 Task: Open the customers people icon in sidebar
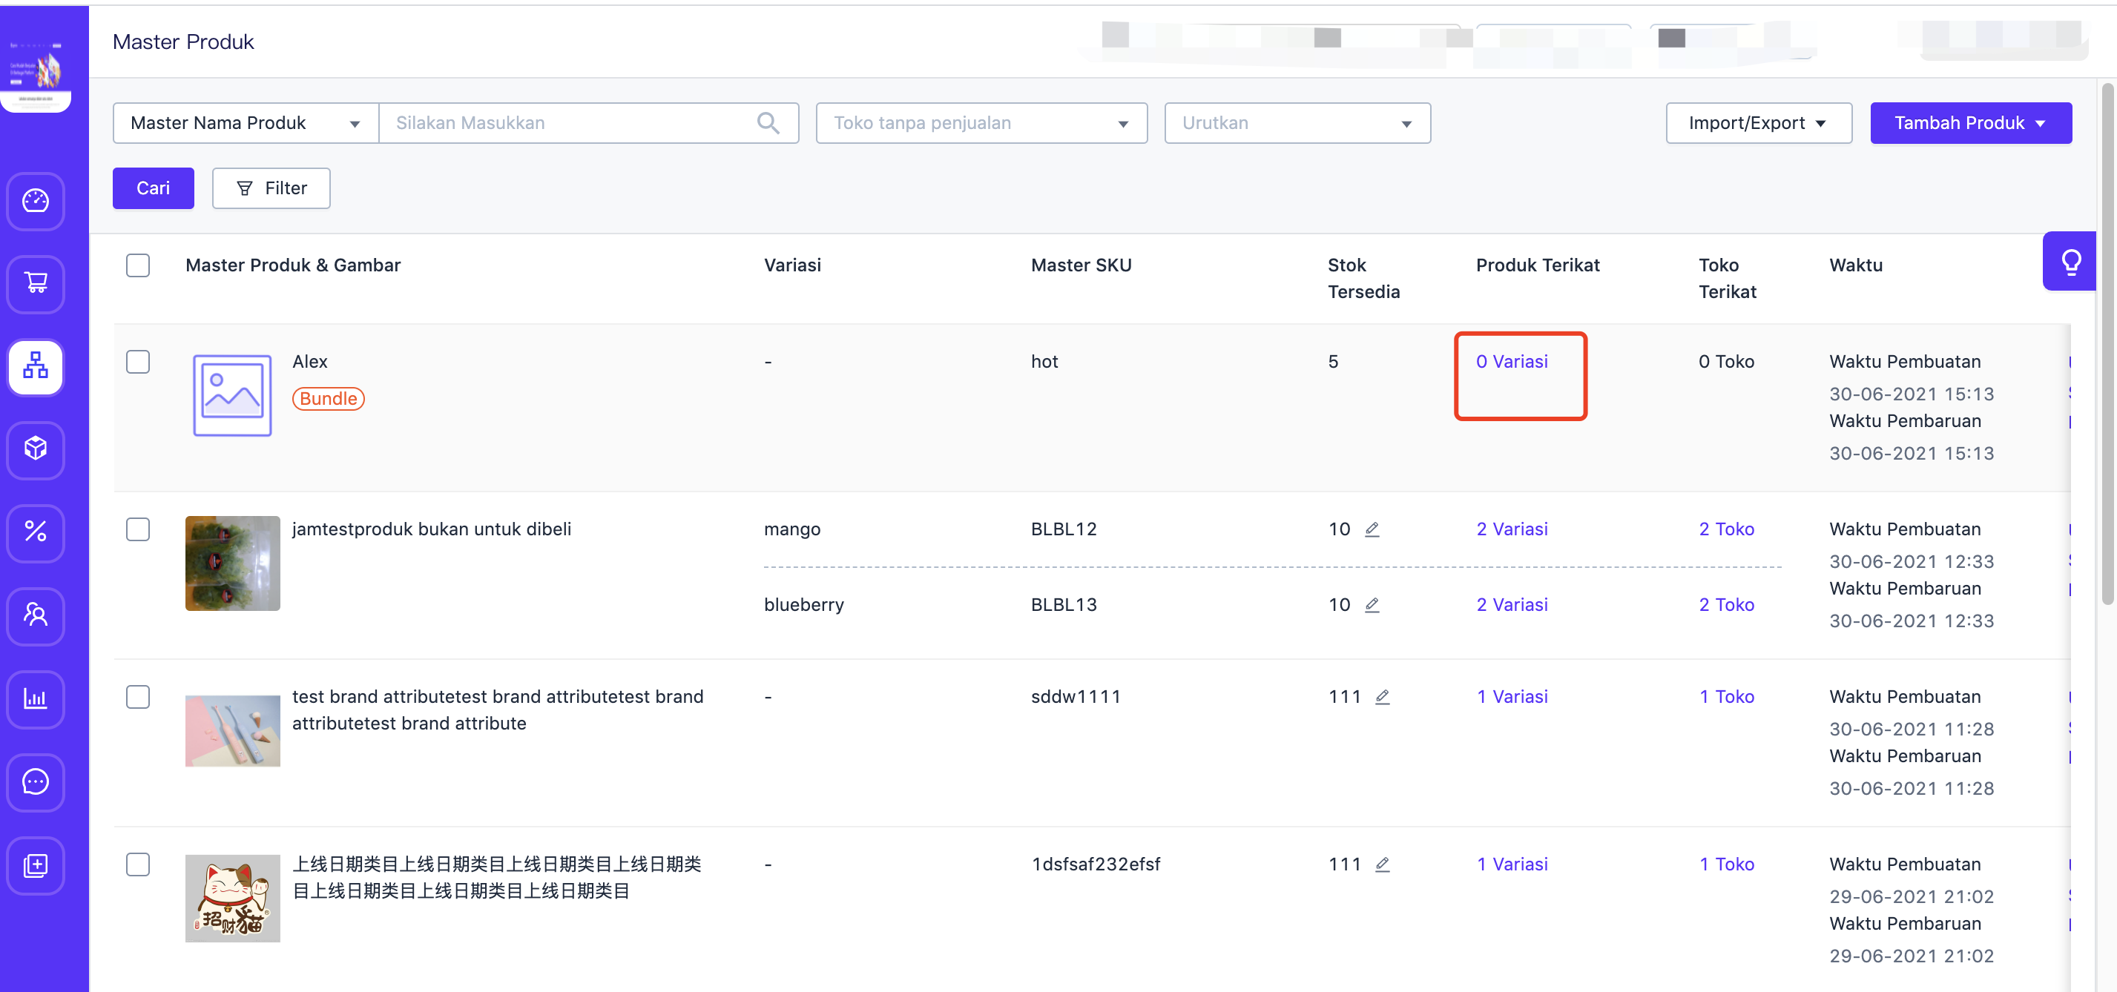[x=36, y=617]
